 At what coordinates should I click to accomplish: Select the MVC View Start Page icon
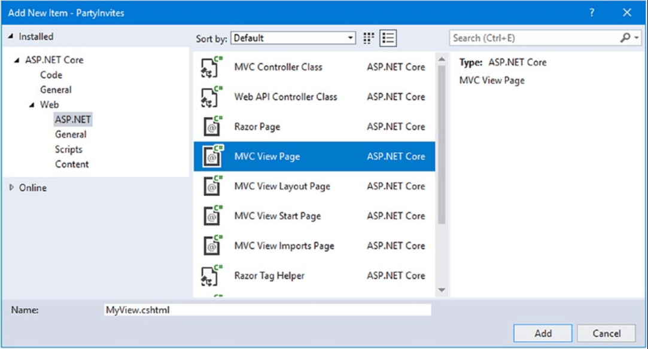pos(211,216)
